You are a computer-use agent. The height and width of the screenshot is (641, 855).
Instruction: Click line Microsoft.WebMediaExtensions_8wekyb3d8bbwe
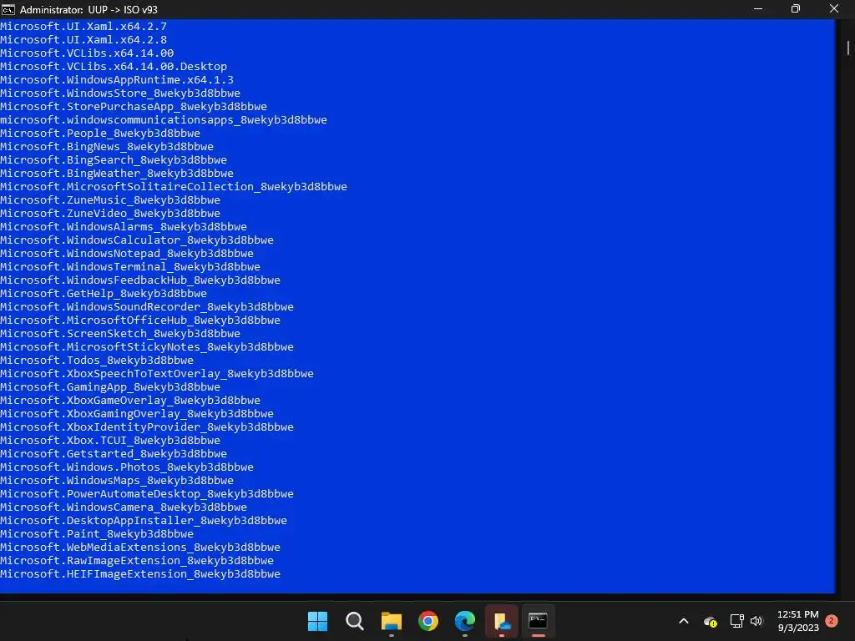point(140,548)
